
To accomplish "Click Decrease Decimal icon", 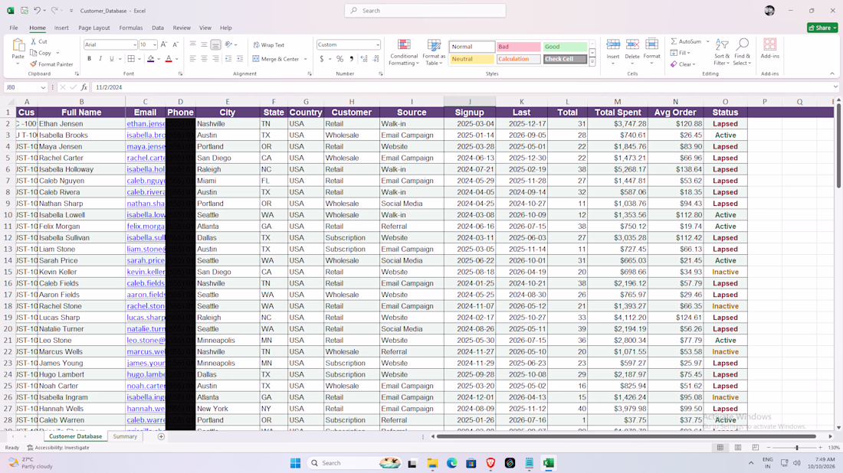I will point(376,59).
